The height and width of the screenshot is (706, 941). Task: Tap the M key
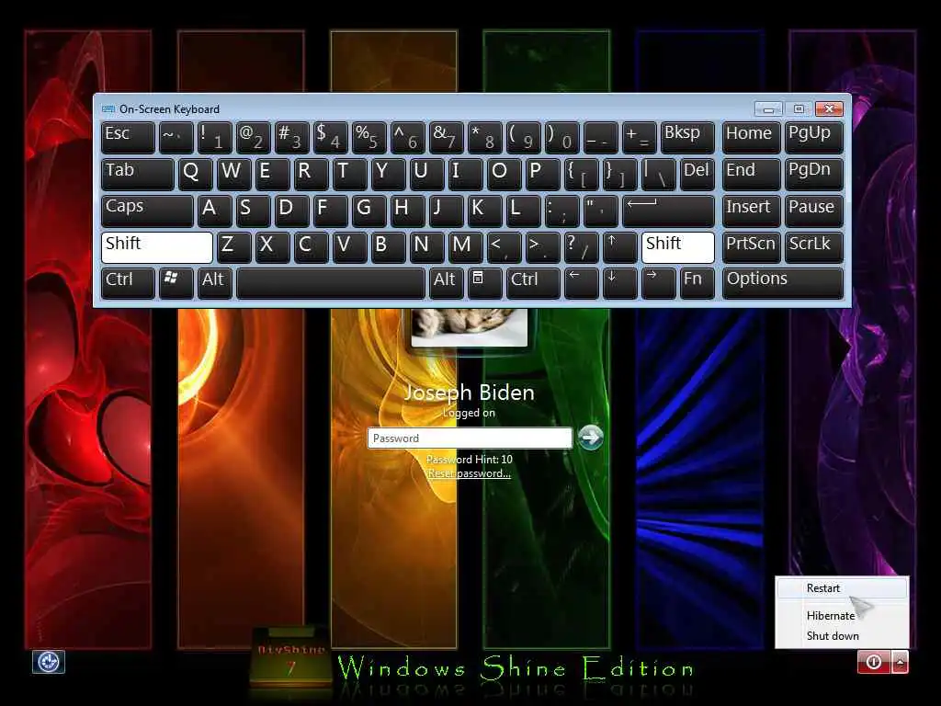click(465, 246)
